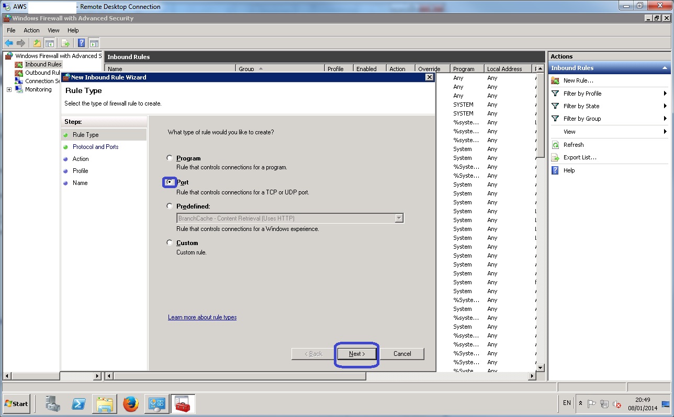Image resolution: width=674 pixels, height=417 pixels.
Task: Open the red toolbox taskbar icon
Action: (x=183, y=403)
